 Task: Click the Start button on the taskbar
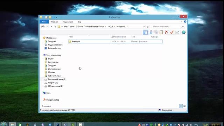pyautogui.click(x=3, y=124)
